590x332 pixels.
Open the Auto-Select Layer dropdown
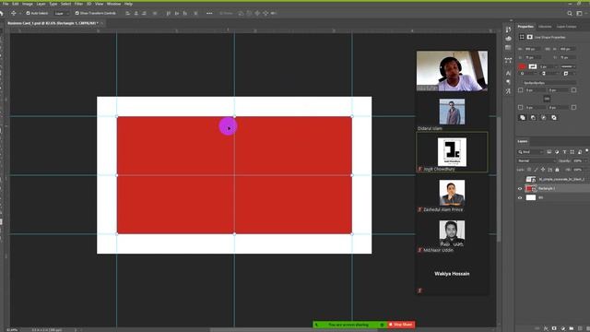(62, 13)
